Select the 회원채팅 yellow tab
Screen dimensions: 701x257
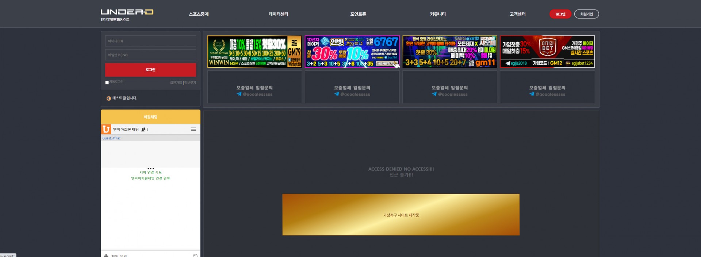150,117
